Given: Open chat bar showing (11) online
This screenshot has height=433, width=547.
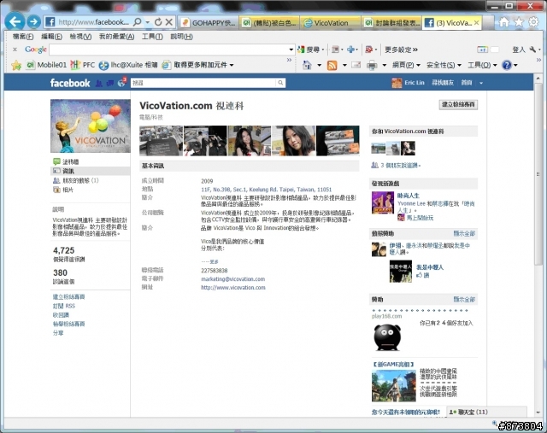Looking at the screenshot, I should click(x=486, y=412).
